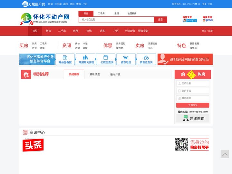
Task: Open 二手房 in red navigation bar
Action: tap(62, 31)
